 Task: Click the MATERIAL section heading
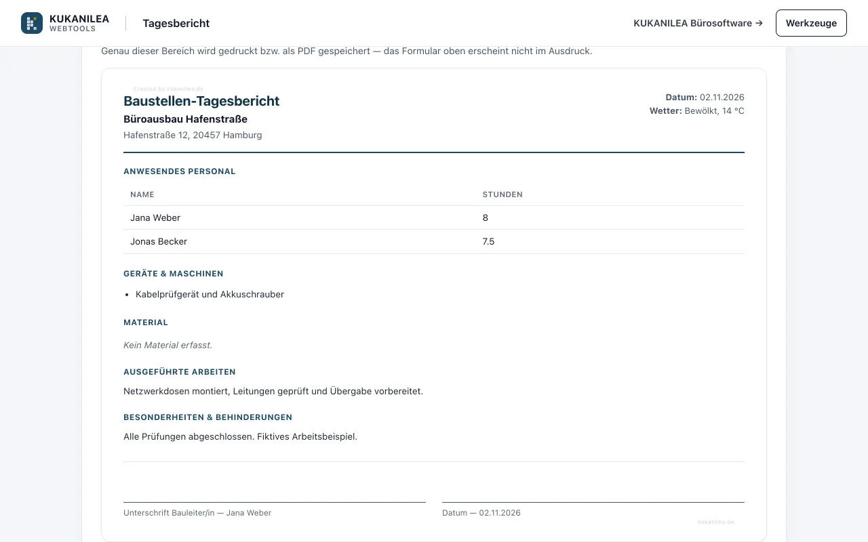(146, 322)
